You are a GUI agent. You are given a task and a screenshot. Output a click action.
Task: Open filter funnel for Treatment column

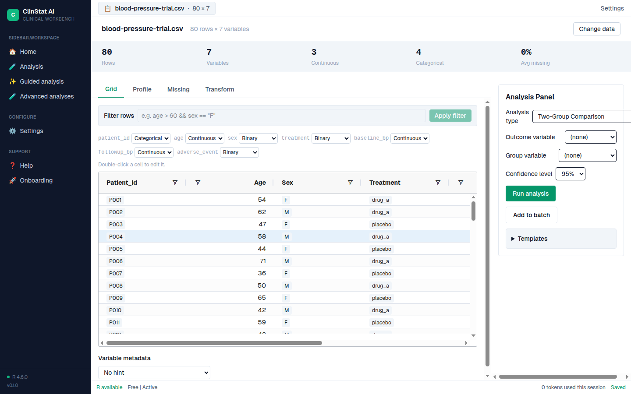click(x=438, y=183)
